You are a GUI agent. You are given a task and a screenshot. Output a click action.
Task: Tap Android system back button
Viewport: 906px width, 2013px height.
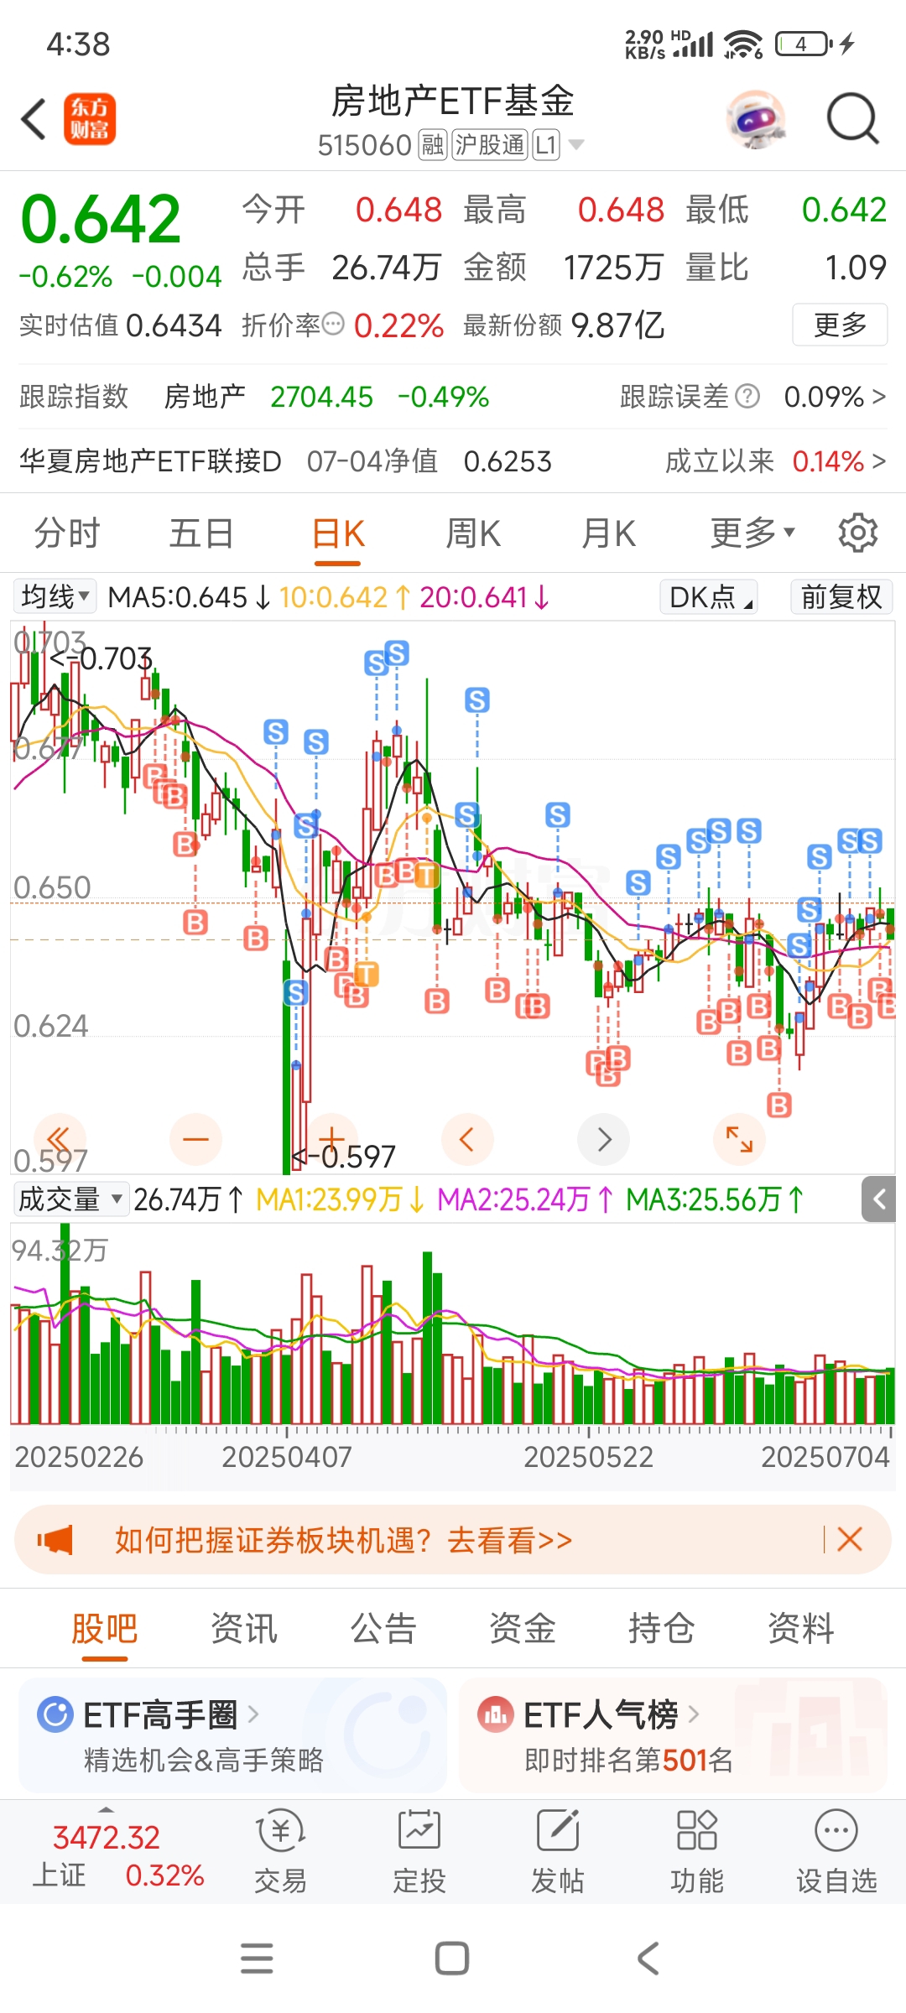[648, 1958]
